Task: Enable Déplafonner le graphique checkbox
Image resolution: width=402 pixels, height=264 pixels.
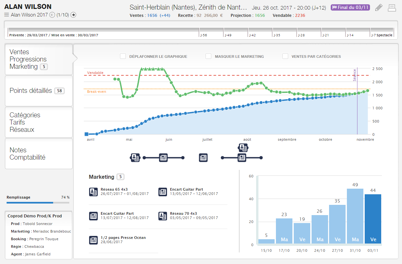Action: [x=123, y=57]
